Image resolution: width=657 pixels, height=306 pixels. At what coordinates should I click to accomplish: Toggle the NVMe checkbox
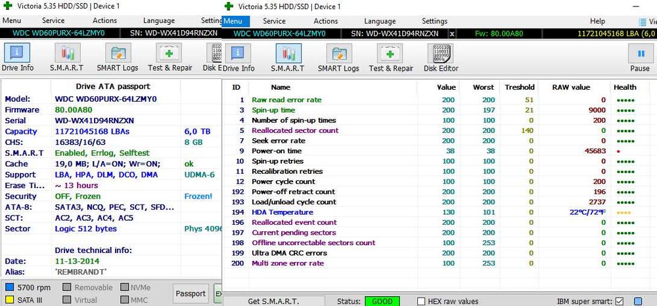pos(124,287)
